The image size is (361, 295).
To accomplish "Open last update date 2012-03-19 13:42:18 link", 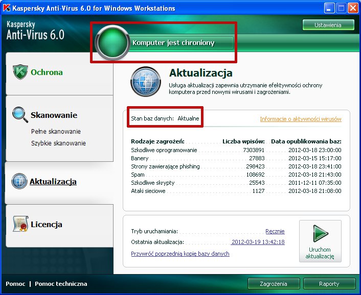I will tap(258, 242).
